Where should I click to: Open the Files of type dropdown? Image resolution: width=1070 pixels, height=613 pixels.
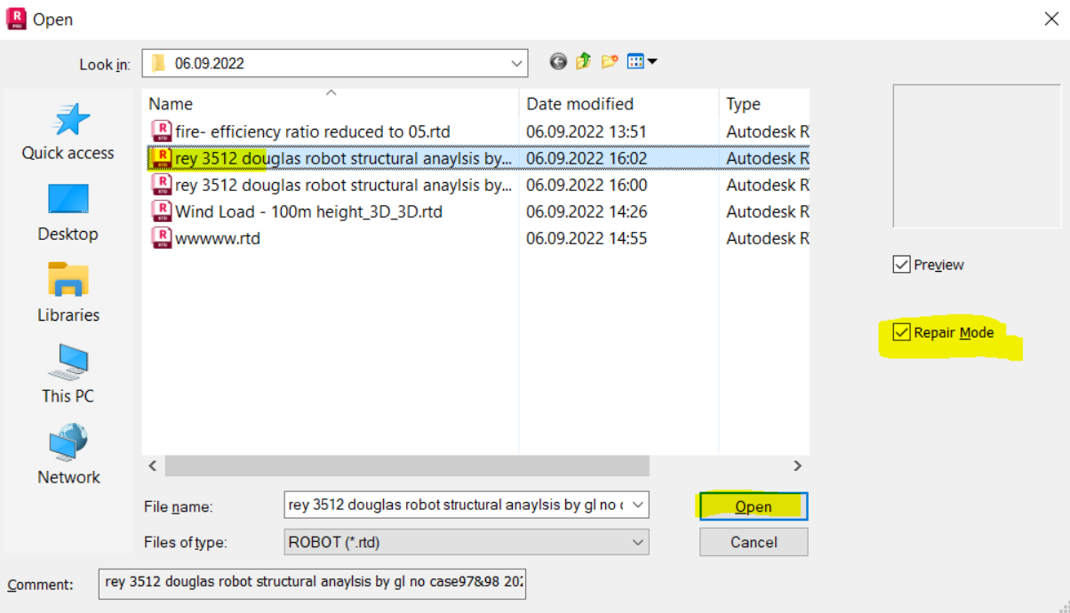point(637,542)
